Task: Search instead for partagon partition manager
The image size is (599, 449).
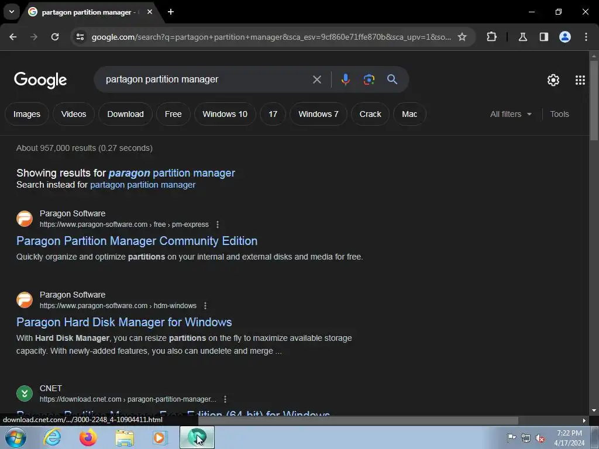Action: click(x=143, y=185)
